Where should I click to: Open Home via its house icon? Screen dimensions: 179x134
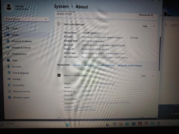point(8,28)
